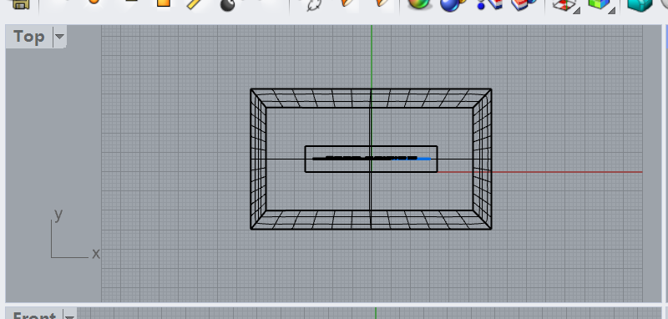Click the Top viewport title label
This screenshot has width=668, height=319.
[x=29, y=37]
